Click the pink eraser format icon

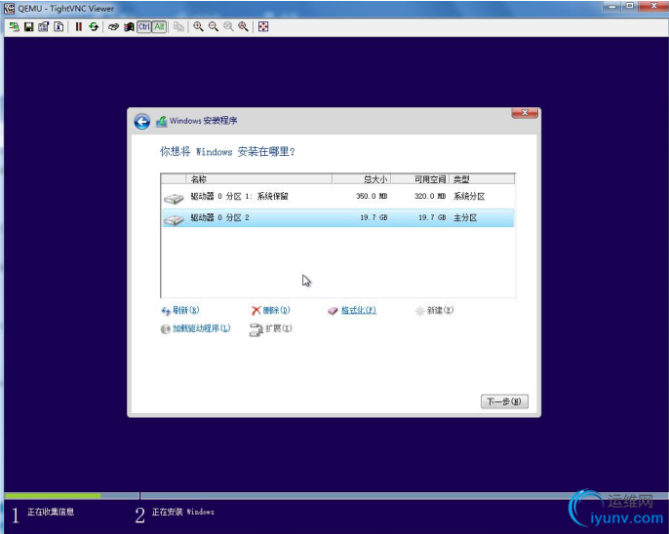(333, 311)
